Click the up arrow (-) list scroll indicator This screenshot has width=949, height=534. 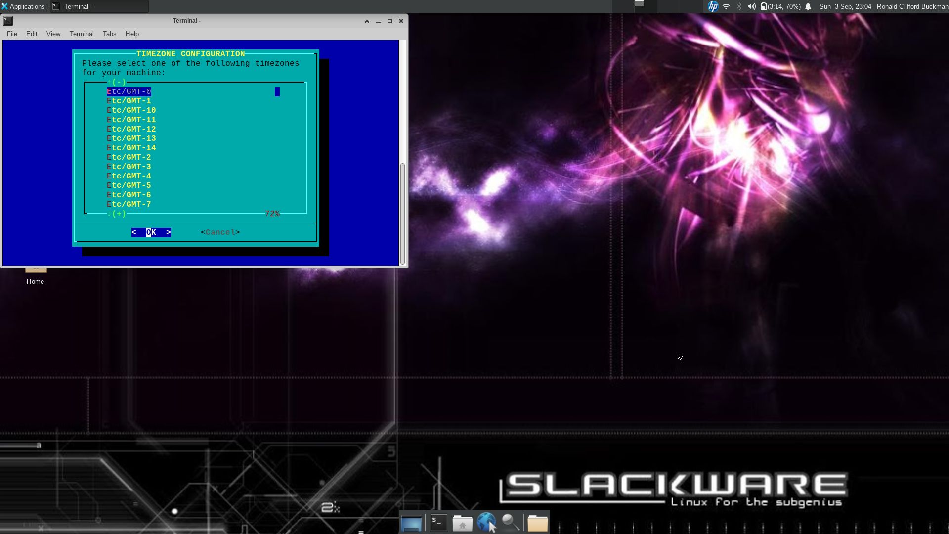tap(117, 82)
